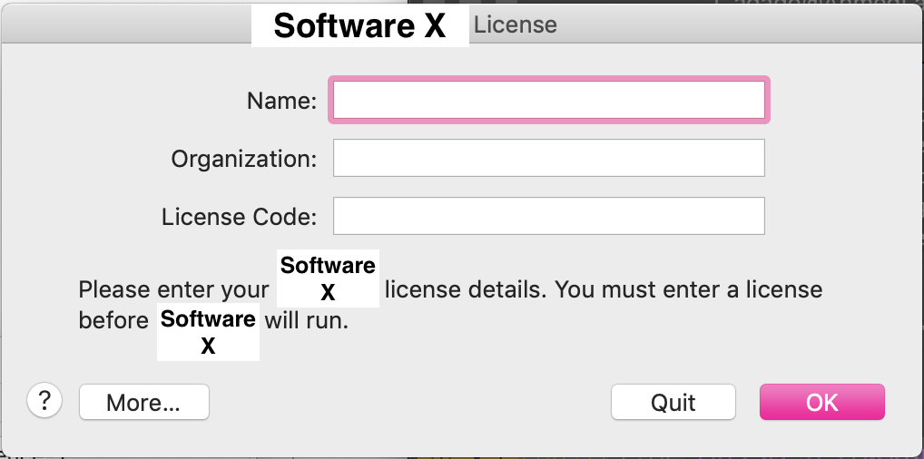
Task: Click the "Name:" label
Action: [x=281, y=101]
